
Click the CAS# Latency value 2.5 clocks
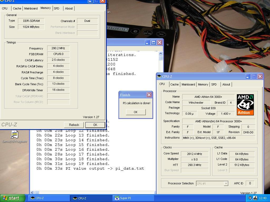click(x=58, y=60)
